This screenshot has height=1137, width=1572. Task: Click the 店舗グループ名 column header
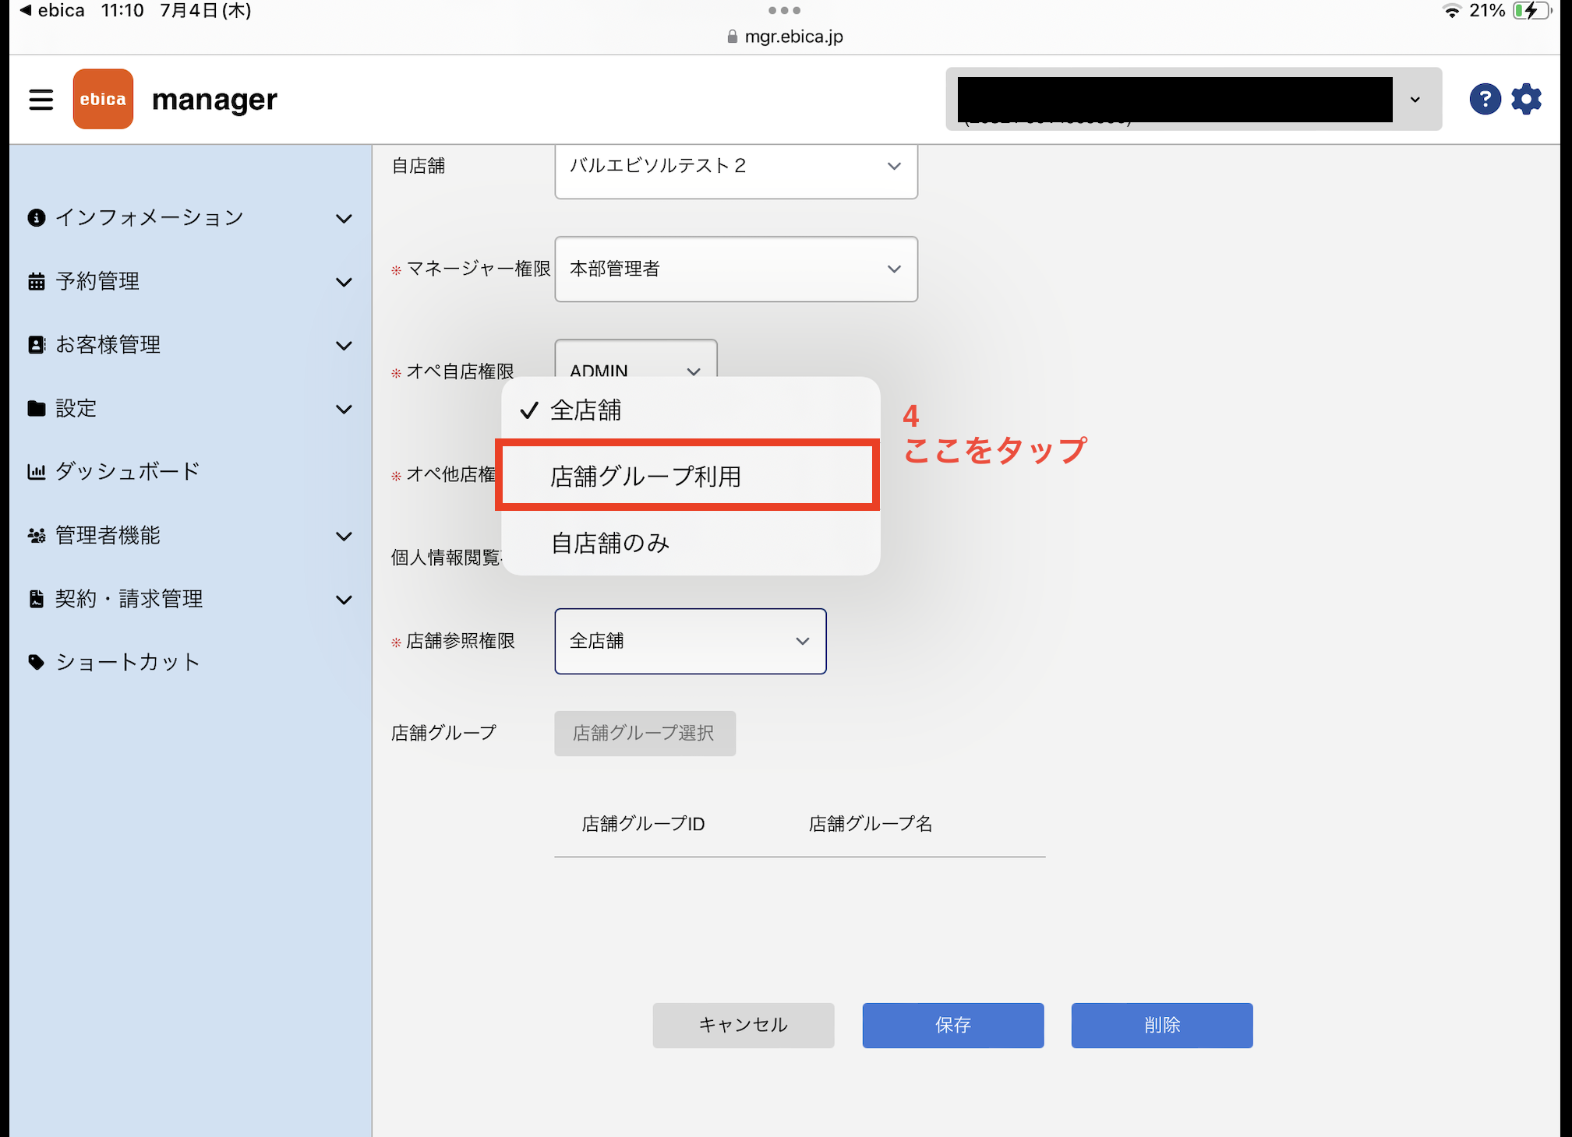pyautogui.click(x=871, y=824)
